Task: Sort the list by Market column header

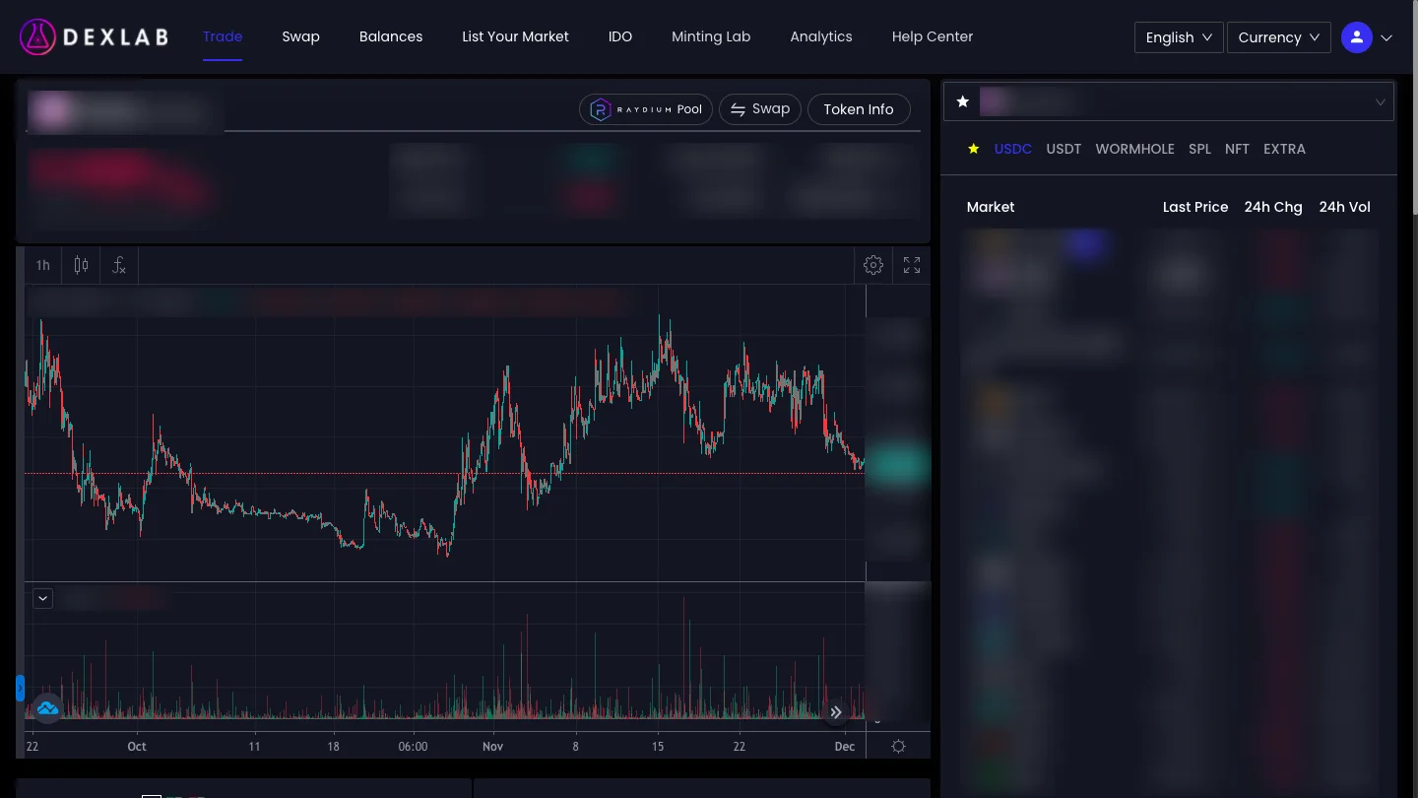Action: coord(991,207)
